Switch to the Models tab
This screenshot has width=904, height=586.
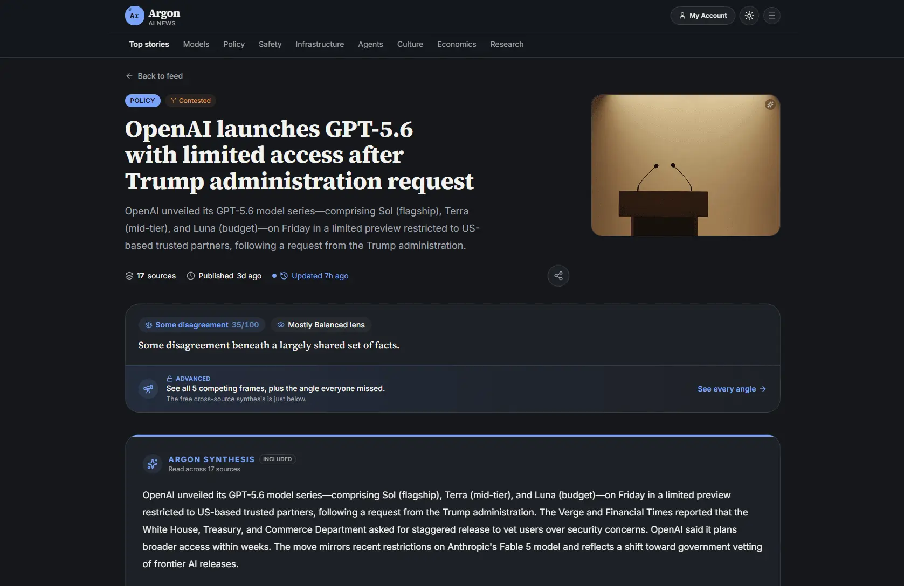coord(196,44)
